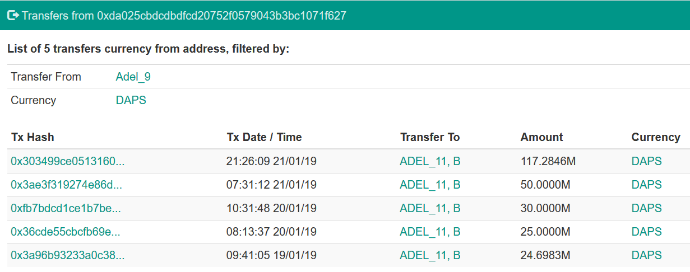Open transaction 0x3a96b93233a0c38...

pyautogui.click(x=68, y=255)
